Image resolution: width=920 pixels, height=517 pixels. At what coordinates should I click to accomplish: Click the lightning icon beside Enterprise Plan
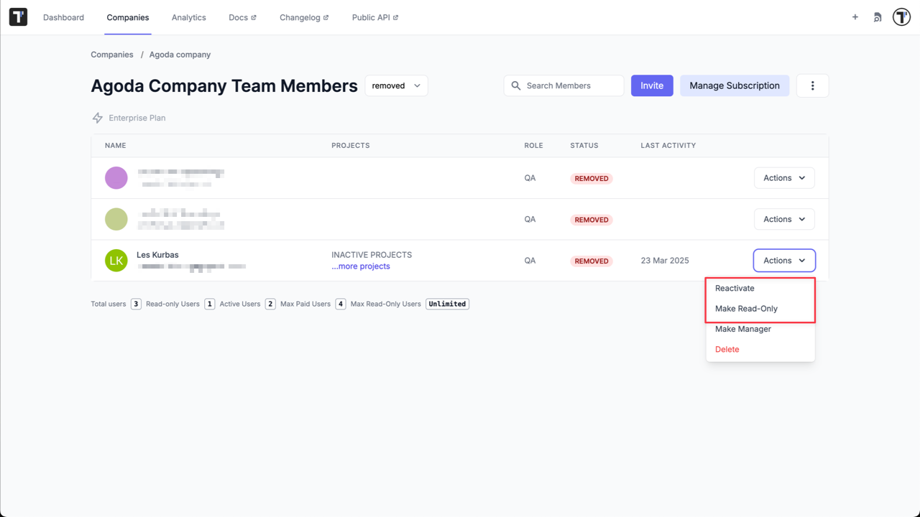tap(98, 117)
